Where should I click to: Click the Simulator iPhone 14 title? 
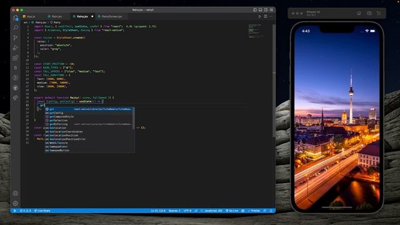313,12
